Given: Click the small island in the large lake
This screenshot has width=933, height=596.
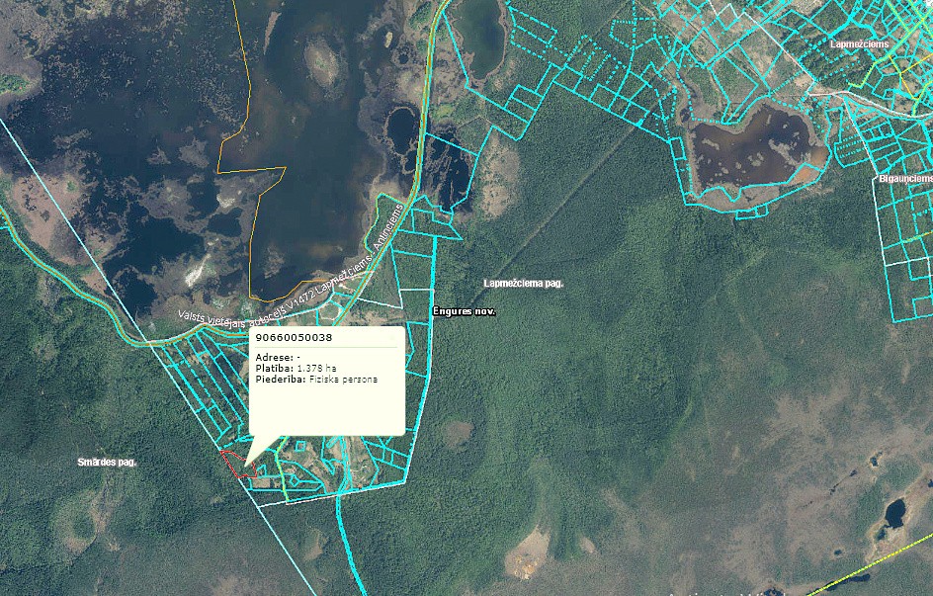Looking at the screenshot, I should [x=322, y=61].
